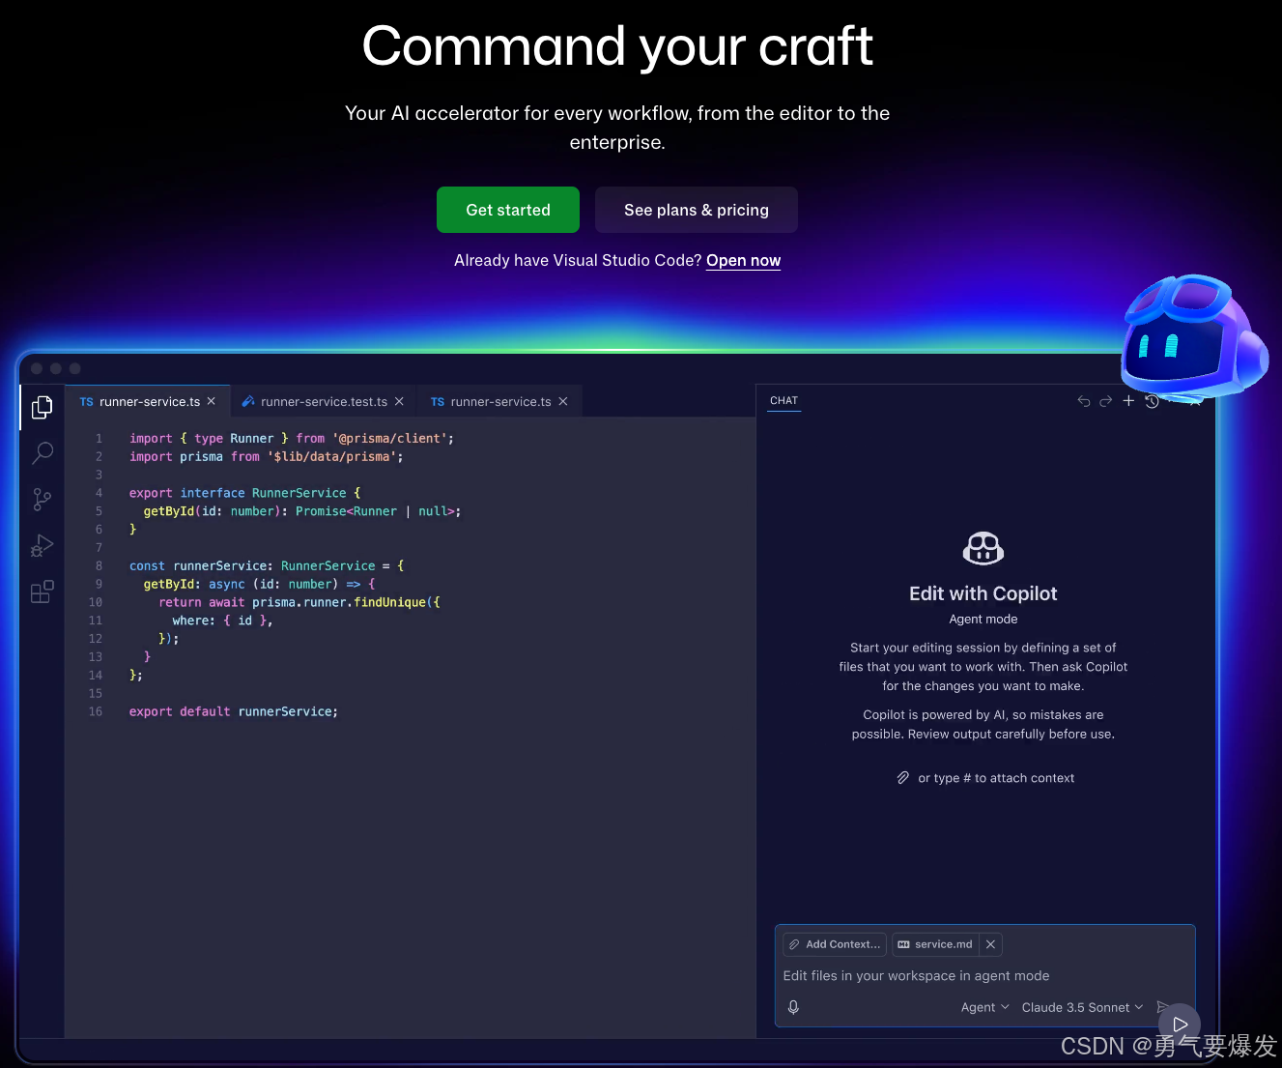Image resolution: width=1282 pixels, height=1068 pixels.
Task: Start a new chat with plus icon
Action: pos(1128,400)
